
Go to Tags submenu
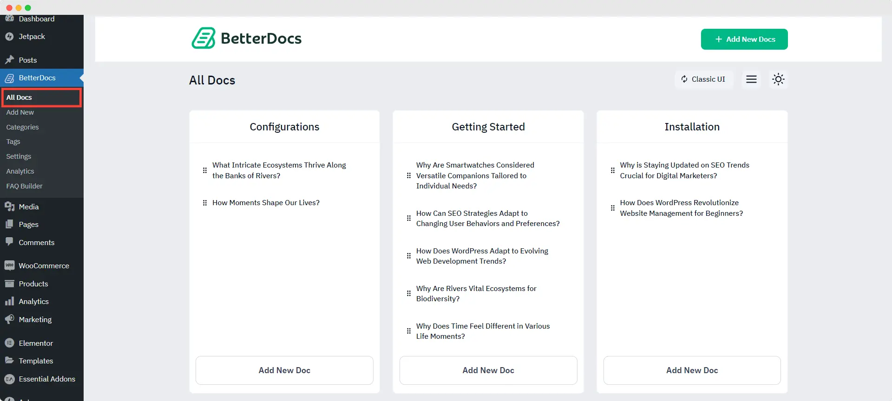(x=13, y=142)
